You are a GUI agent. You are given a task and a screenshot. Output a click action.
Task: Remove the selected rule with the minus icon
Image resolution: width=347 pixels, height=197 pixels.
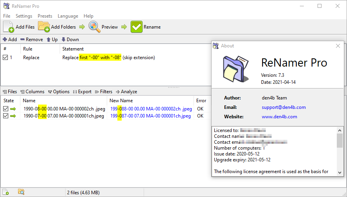click(22, 40)
